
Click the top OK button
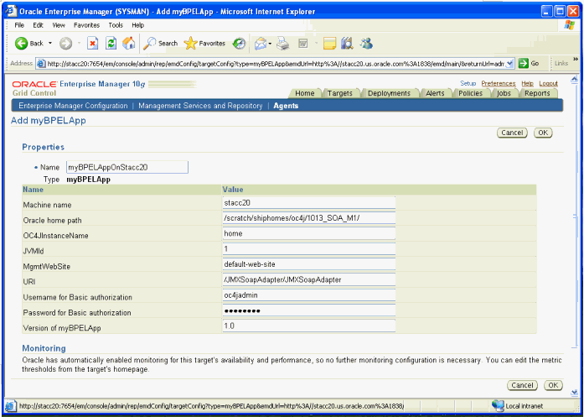[x=542, y=133]
